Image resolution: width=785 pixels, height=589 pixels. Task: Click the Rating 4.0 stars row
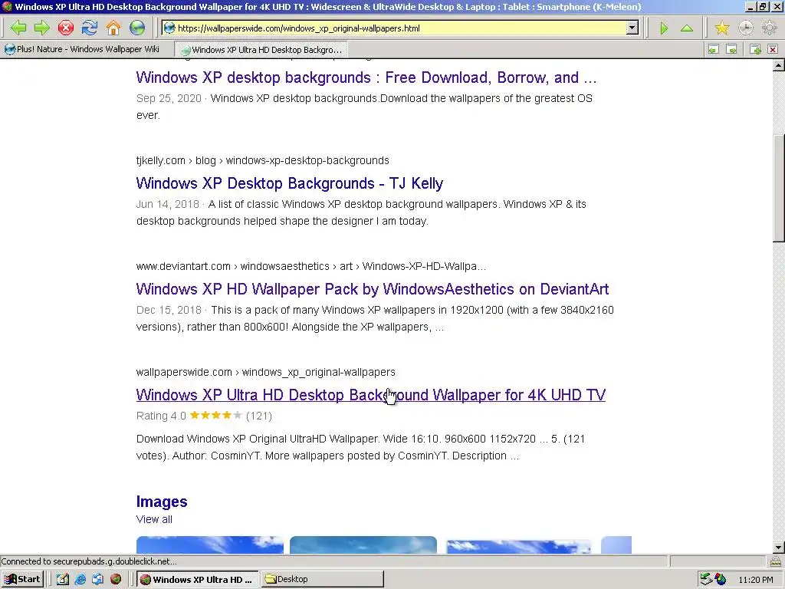(x=204, y=416)
